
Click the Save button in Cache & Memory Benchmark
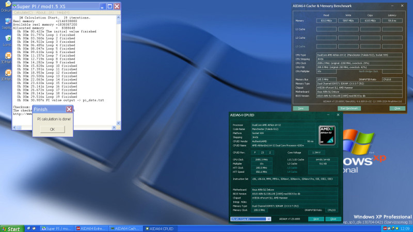pos(300,108)
